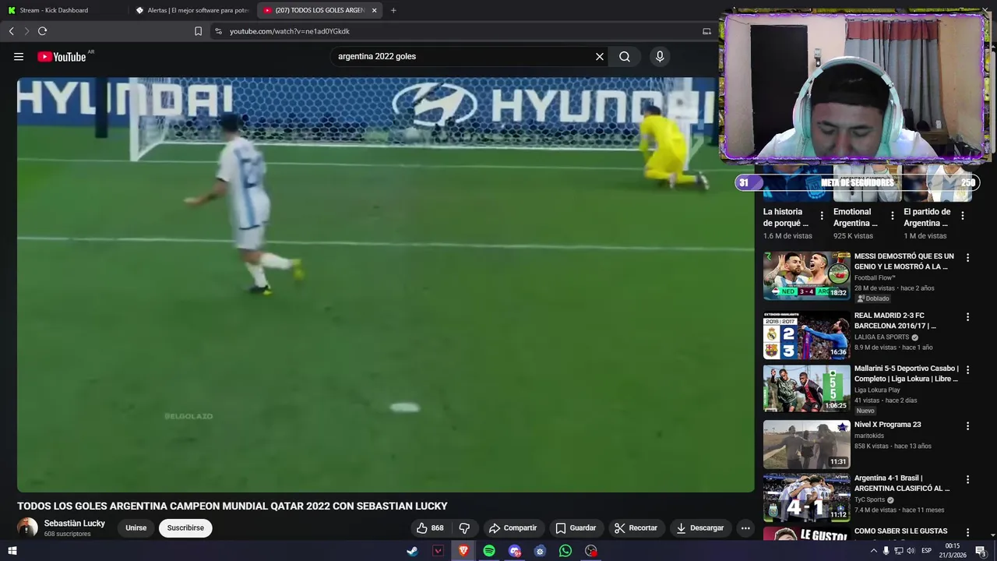Open Discord from the taskbar
This screenshot has height=561, width=997.
[x=515, y=551]
